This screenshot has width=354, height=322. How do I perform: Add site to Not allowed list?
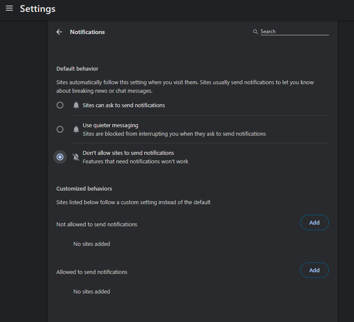point(314,222)
